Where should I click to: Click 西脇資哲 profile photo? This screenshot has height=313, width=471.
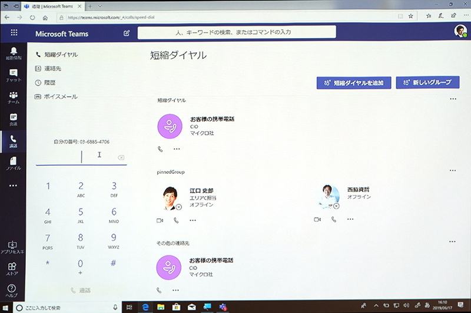pos(328,197)
